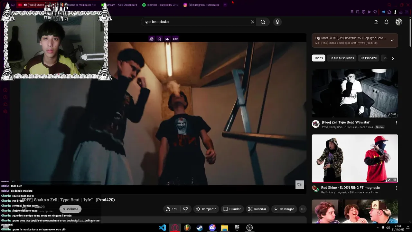This screenshot has height=232, width=412.
Task: Open Visual Studio Code from the taskbar
Action: (x=162, y=228)
